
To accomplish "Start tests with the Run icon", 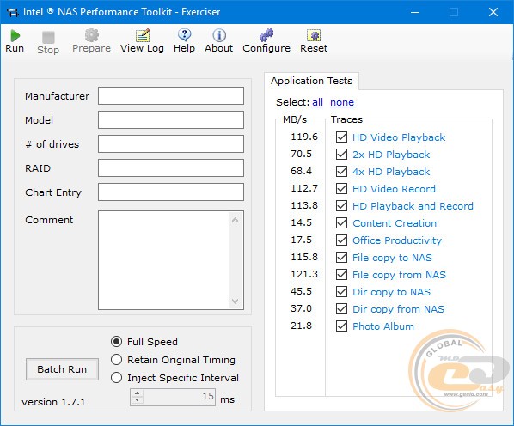I will pos(15,35).
